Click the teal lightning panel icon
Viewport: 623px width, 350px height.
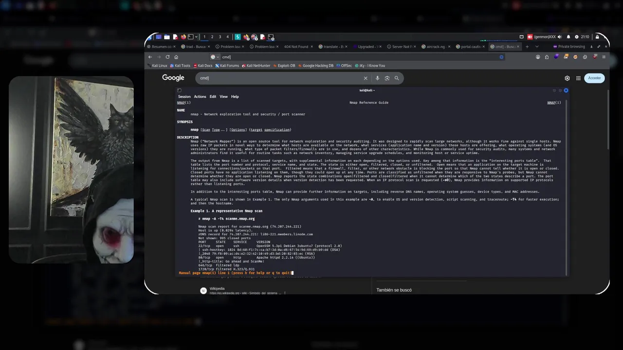tap(238, 37)
